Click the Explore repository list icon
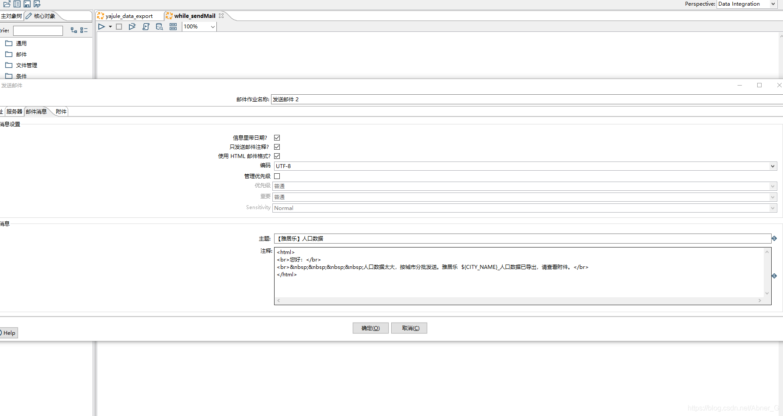This screenshot has width=783, height=416. tap(17, 4)
